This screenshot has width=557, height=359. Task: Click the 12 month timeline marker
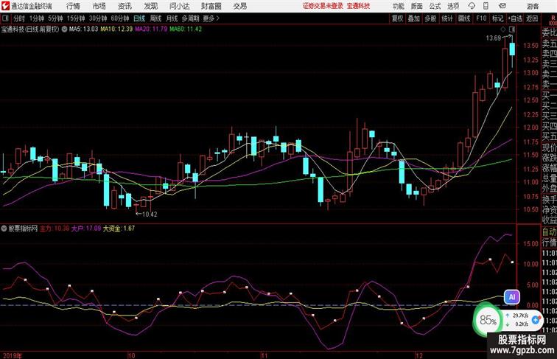pyautogui.click(x=419, y=355)
